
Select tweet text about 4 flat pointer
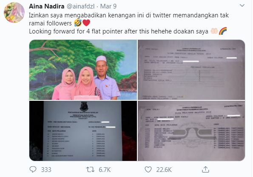pyautogui.click(x=119, y=31)
